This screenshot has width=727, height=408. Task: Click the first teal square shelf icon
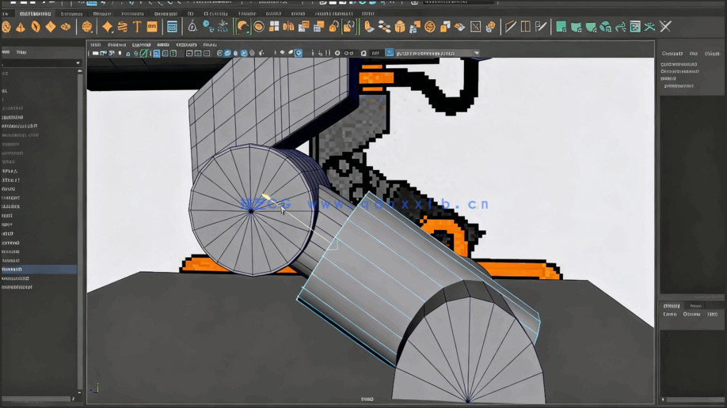pyautogui.click(x=561, y=27)
